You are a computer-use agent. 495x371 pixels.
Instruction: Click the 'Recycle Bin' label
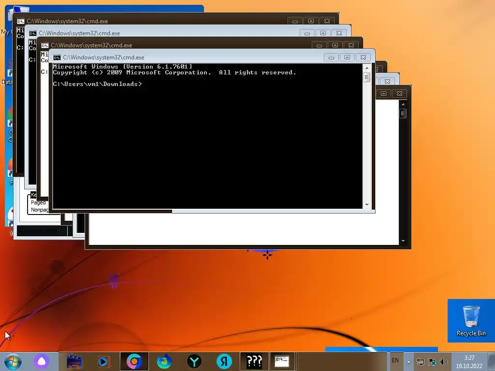[471, 333]
